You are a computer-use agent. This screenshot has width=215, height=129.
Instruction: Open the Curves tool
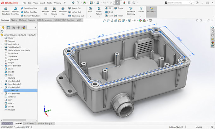141,10
